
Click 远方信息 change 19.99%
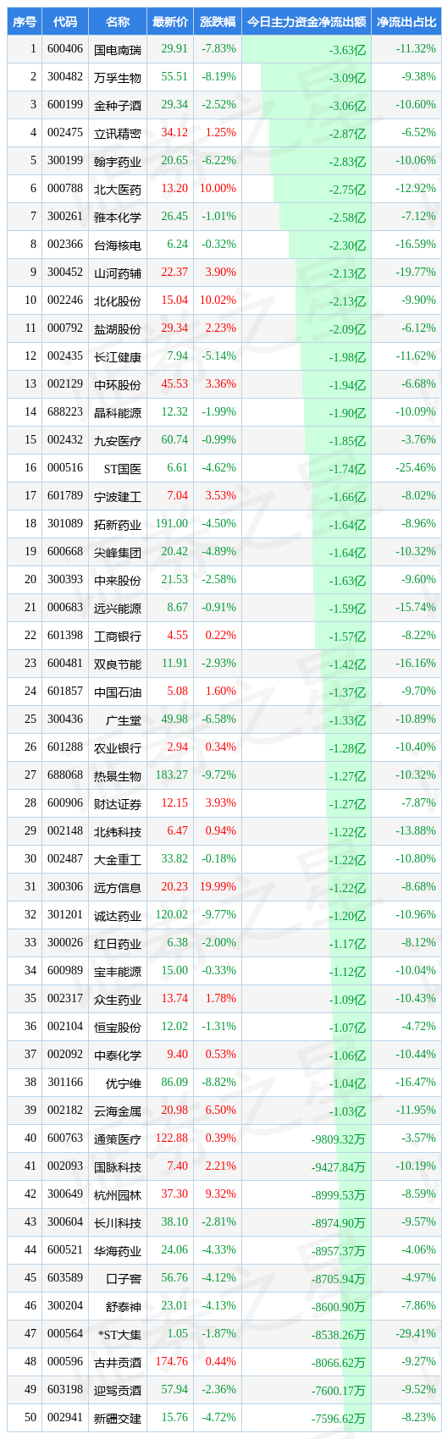[x=218, y=887]
